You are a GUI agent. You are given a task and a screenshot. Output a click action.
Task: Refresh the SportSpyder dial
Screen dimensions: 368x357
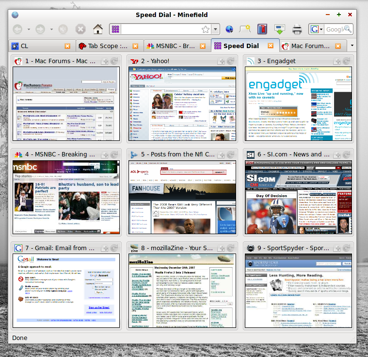[x=347, y=248]
